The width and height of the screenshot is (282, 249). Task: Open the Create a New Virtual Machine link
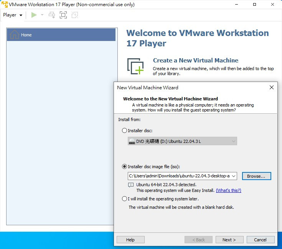[196, 60]
